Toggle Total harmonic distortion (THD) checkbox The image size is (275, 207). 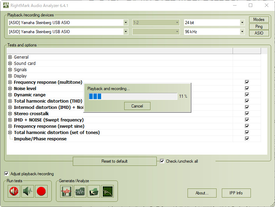pos(247,101)
